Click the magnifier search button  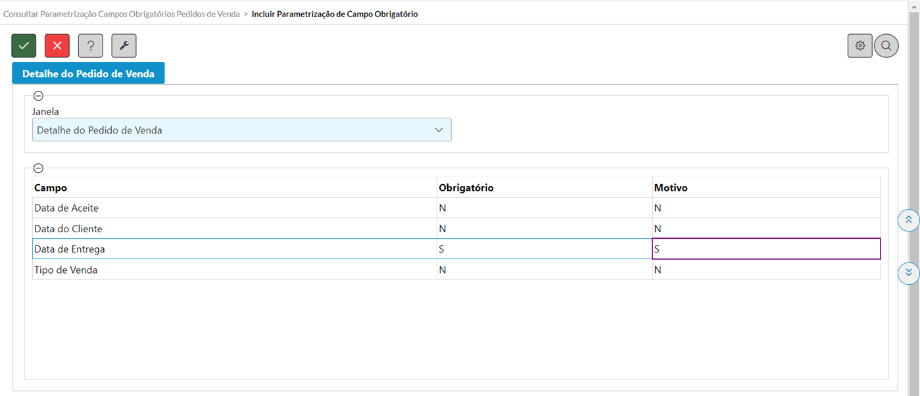(886, 45)
